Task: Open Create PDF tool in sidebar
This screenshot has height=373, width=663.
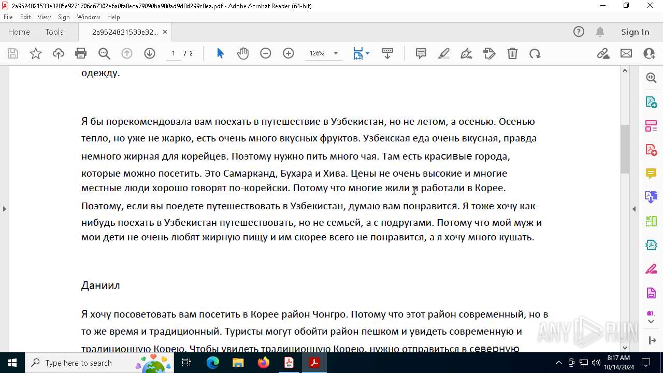Action: [651, 149]
